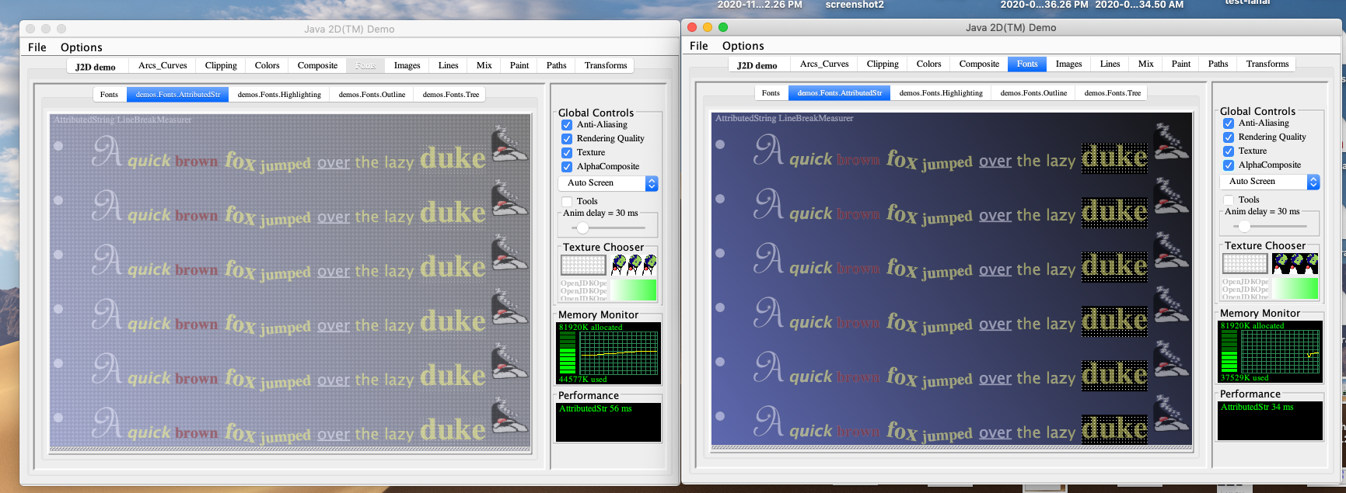
Task: Pick the green gradient texture in left window
Action: coord(634,290)
